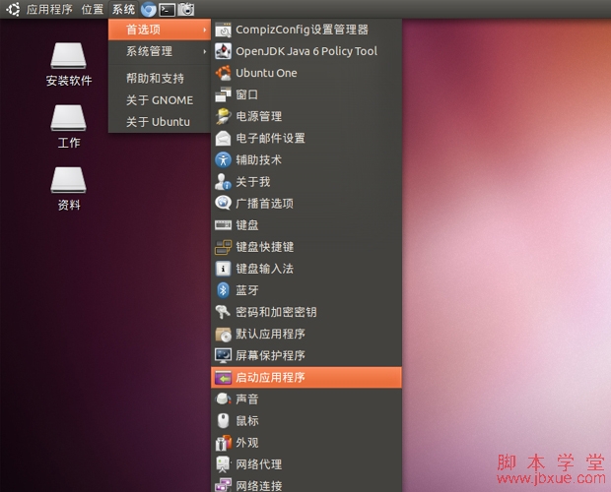Click the 键盘快捷键 label

264,247
